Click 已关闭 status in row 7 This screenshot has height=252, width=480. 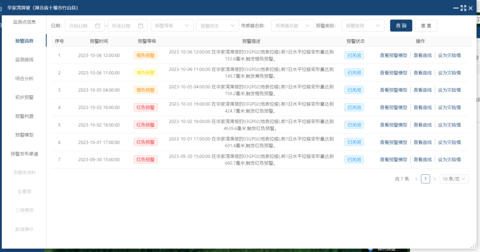tap(354, 160)
